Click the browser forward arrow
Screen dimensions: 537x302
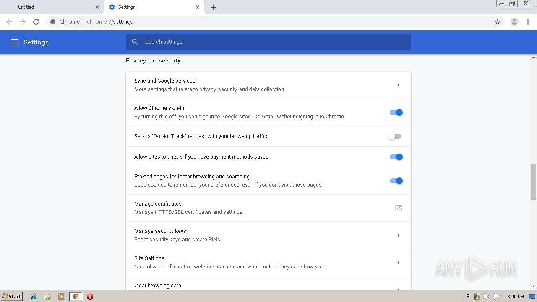(23, 22)
